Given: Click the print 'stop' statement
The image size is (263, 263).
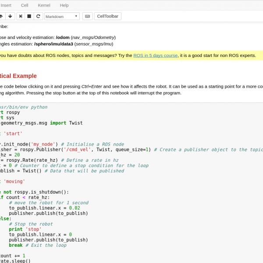Looking at the screenshot, I should (25, 229).
